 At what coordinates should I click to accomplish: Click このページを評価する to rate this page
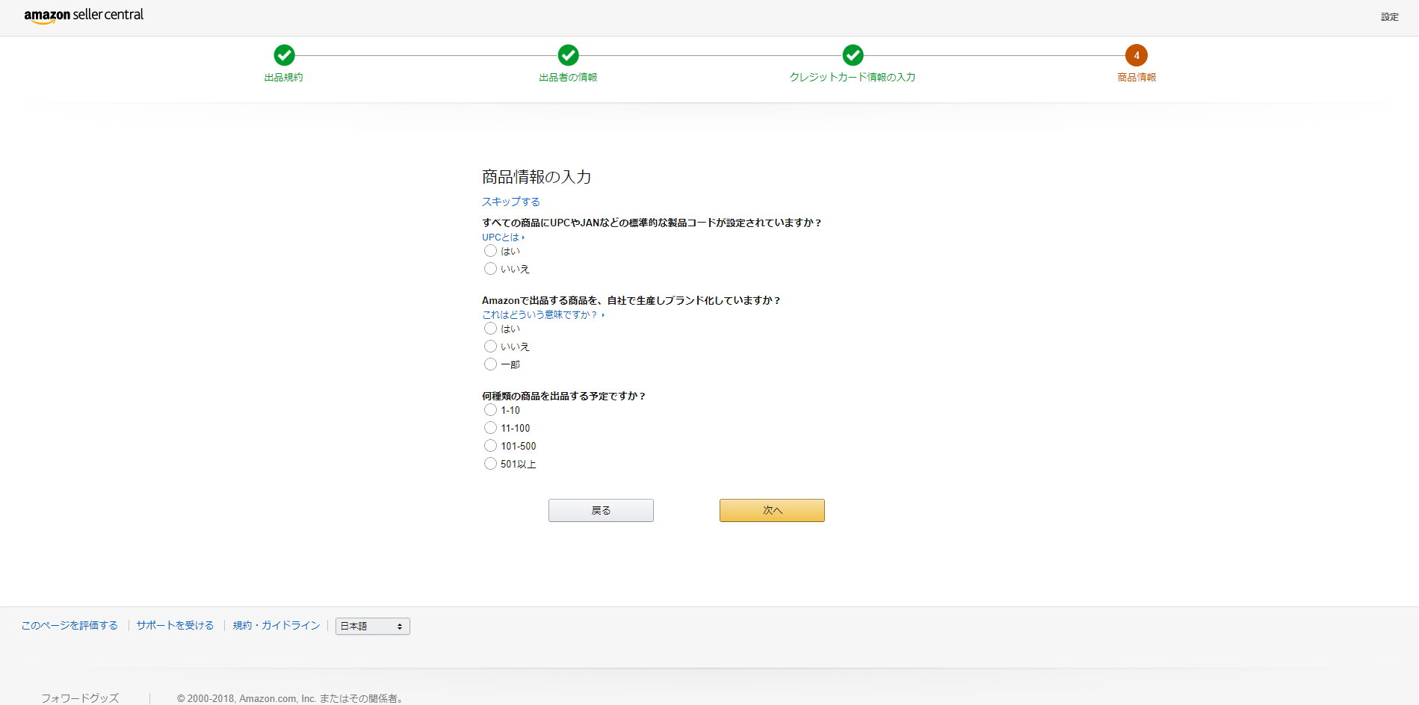point(69,625)
